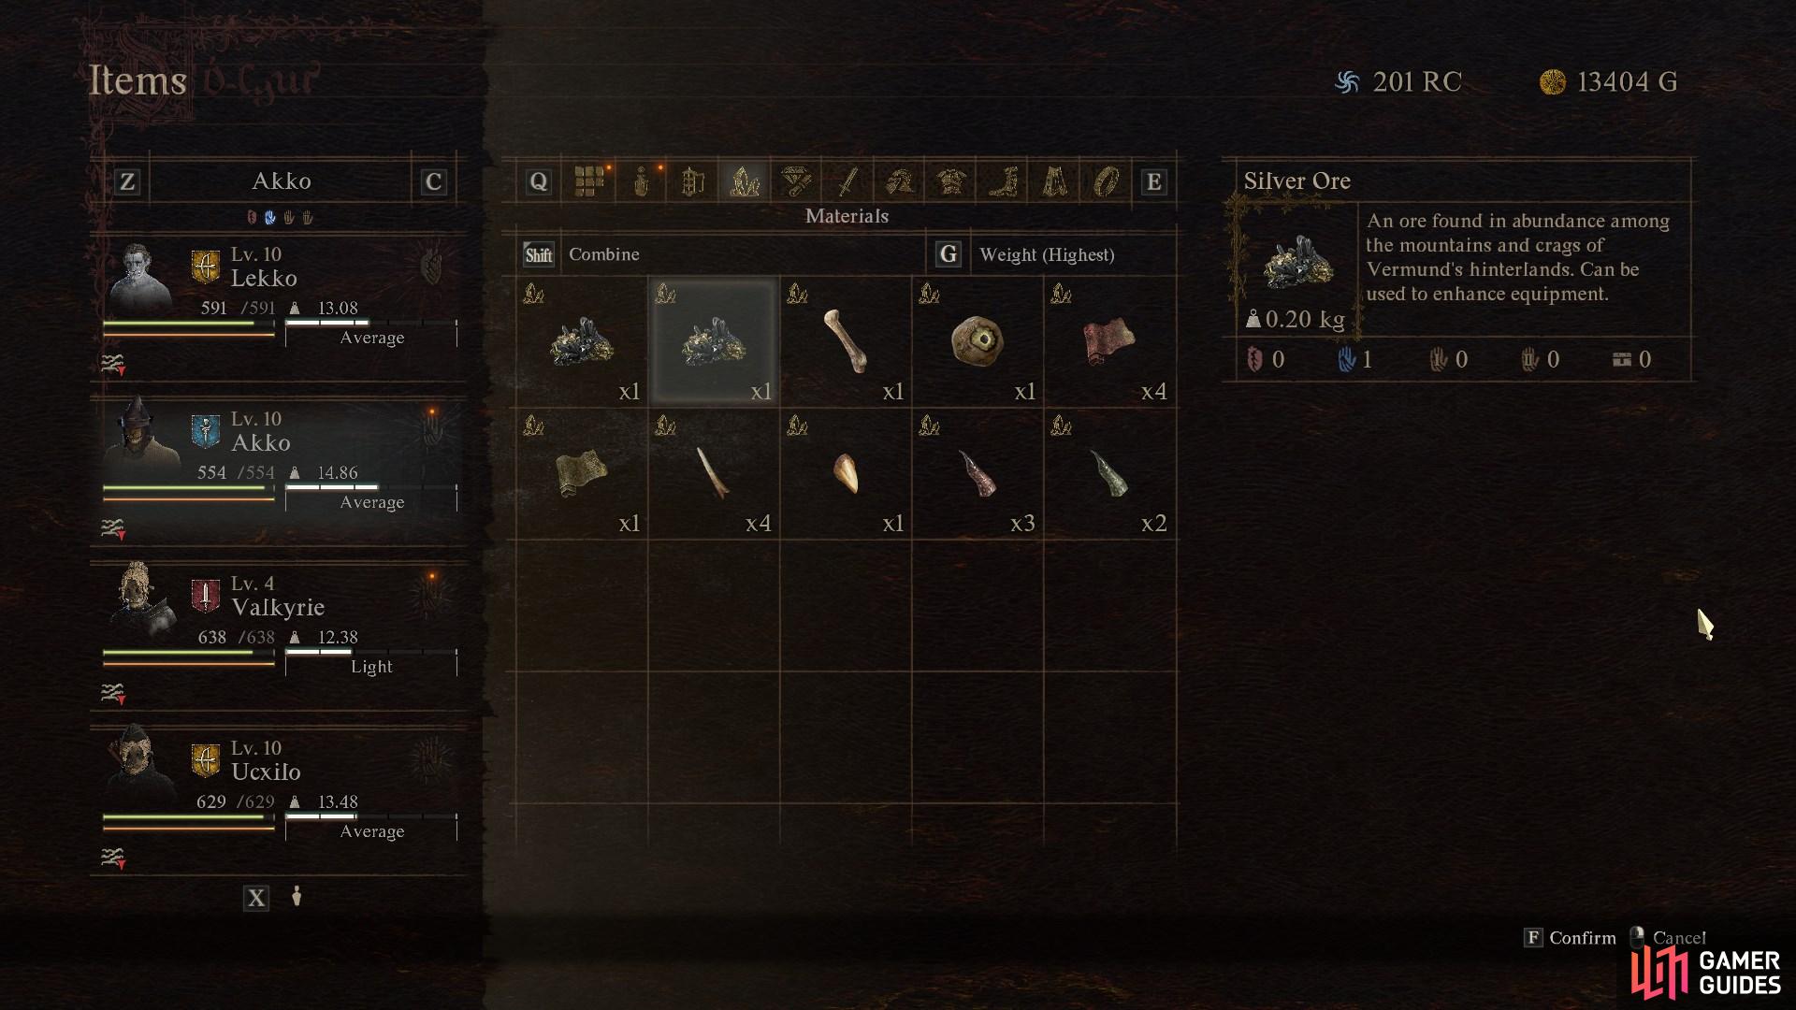The image size is (1796, 1010).
Task: Select the bone material item slot
Action: pyautogui.click(x=846, y=341)
